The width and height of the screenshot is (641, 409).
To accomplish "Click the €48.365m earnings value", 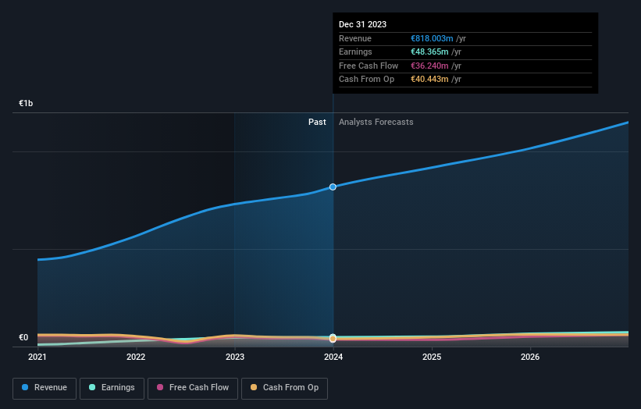I will tap(429, 52).
